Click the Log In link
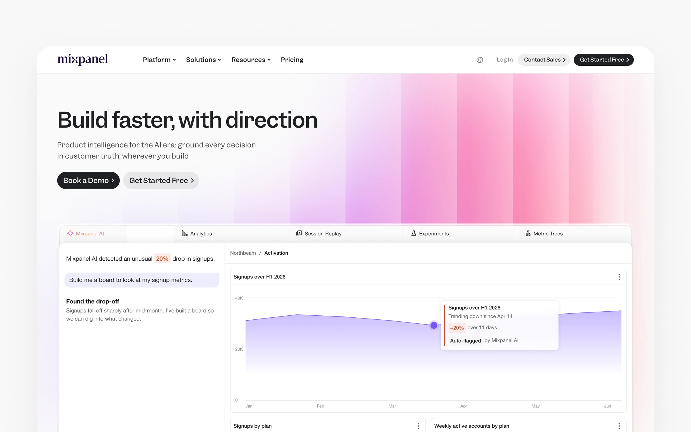Viewport: 691px width, 432px height. [504, 60]
